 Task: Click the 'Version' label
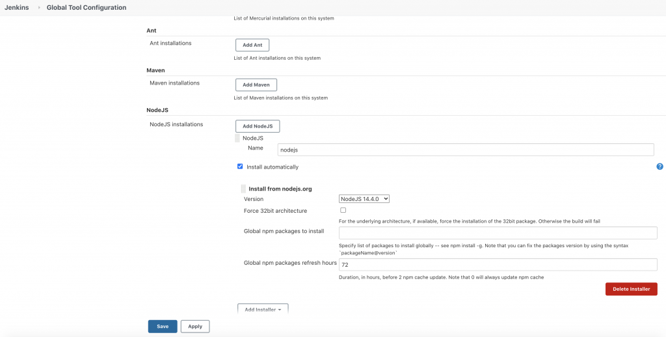tap(254, 199)
